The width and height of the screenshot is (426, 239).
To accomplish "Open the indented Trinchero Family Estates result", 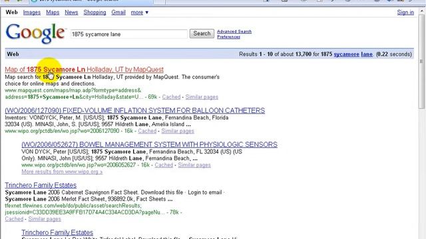I will (57, 232).
